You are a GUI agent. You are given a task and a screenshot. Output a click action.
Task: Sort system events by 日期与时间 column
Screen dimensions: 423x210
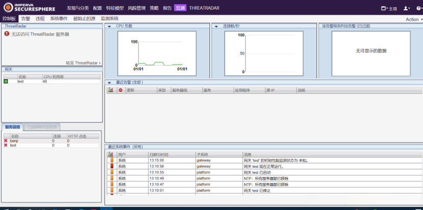[159, 154]
